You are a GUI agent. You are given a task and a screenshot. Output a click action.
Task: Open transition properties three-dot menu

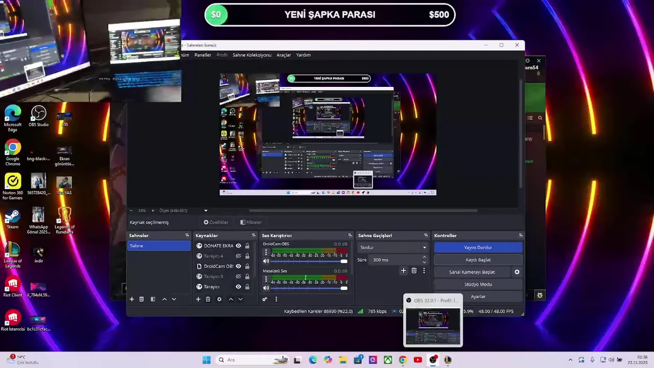pos(424,270)
